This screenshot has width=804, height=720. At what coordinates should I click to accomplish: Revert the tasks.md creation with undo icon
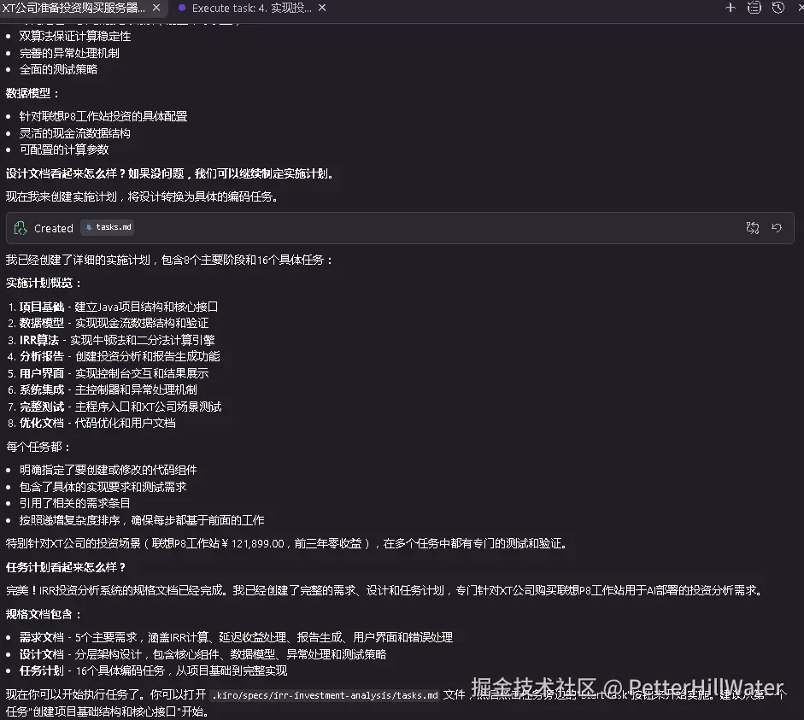click(777, 227)
